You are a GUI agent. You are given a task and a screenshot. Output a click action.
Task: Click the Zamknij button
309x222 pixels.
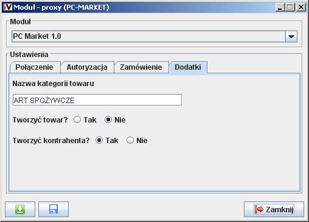click(274, 209)
